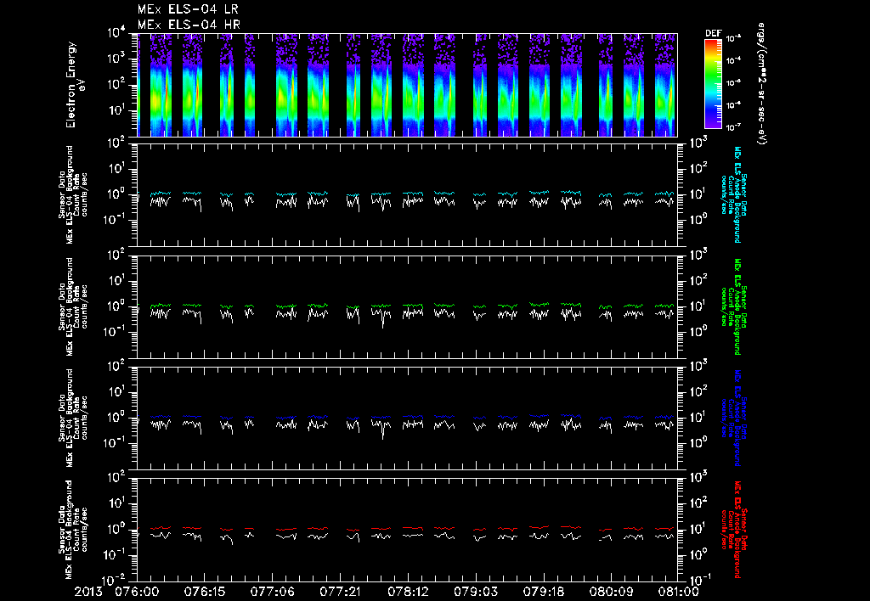Click the '080:09' time axis tick label
Image resolution: width=870 pixels, height=601 pixels.
click(x=612, y=592)
